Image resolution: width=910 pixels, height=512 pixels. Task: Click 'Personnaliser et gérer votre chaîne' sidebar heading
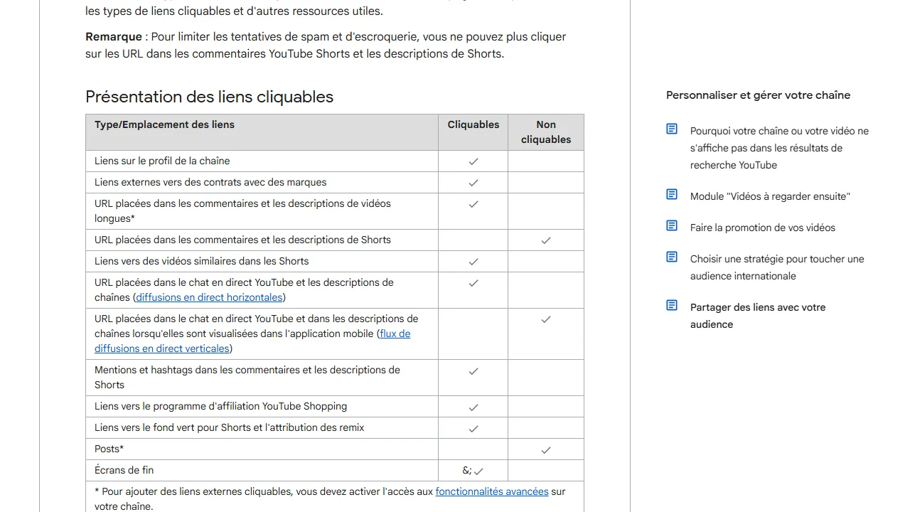point(758,95)
